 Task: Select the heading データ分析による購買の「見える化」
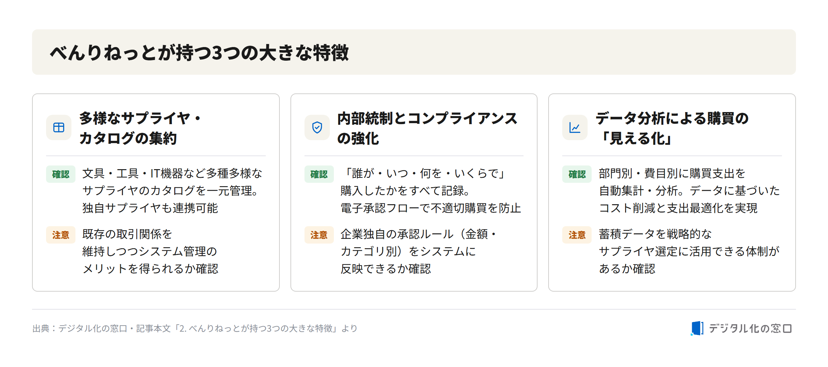(672, 128)
